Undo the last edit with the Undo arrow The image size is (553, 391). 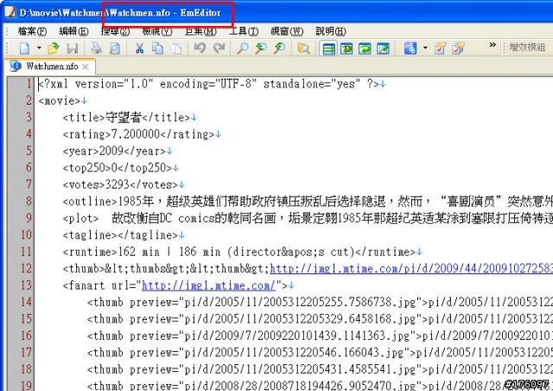(200, 48)
